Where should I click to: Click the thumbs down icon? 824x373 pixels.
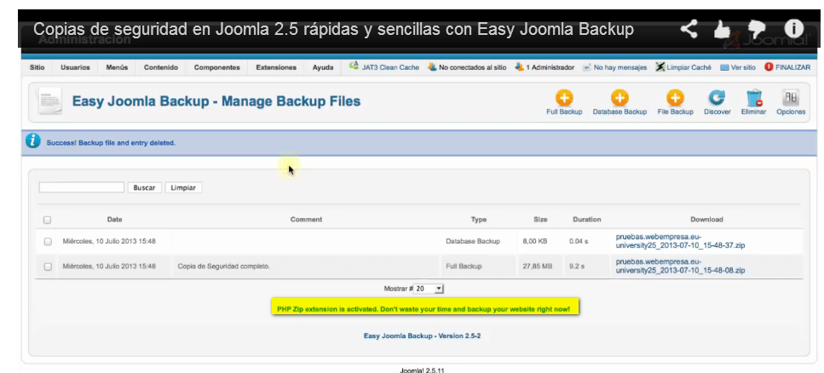757,30
